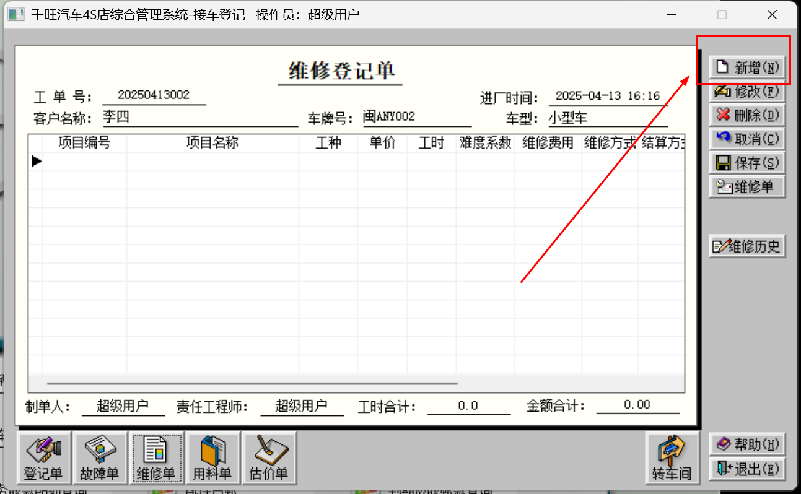Click the 难度系数 column header
This screenshot has height=494, width=801.
[485, 143]
